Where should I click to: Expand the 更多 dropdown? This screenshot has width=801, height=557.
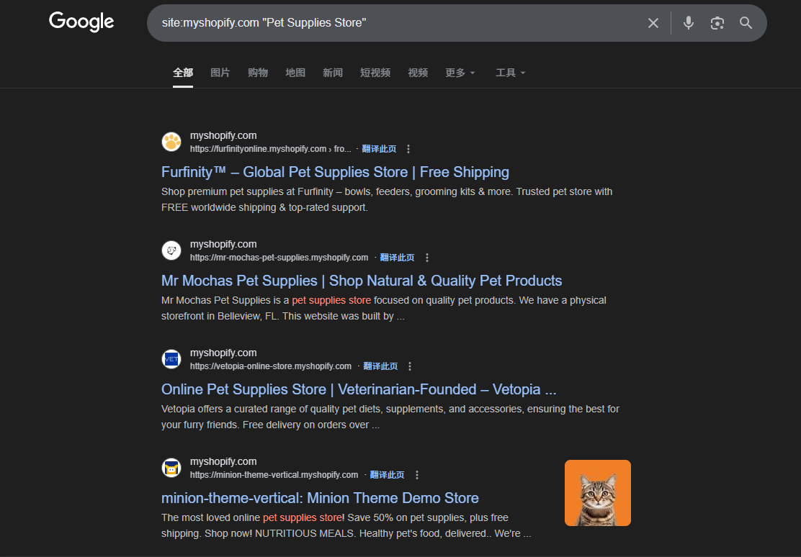[460, 73]
